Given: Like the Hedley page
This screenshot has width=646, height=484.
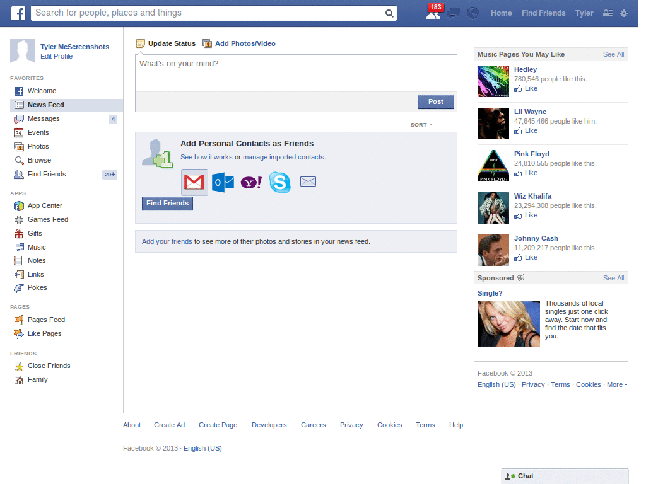Looking at the screenshot, I should coord(526,88).
